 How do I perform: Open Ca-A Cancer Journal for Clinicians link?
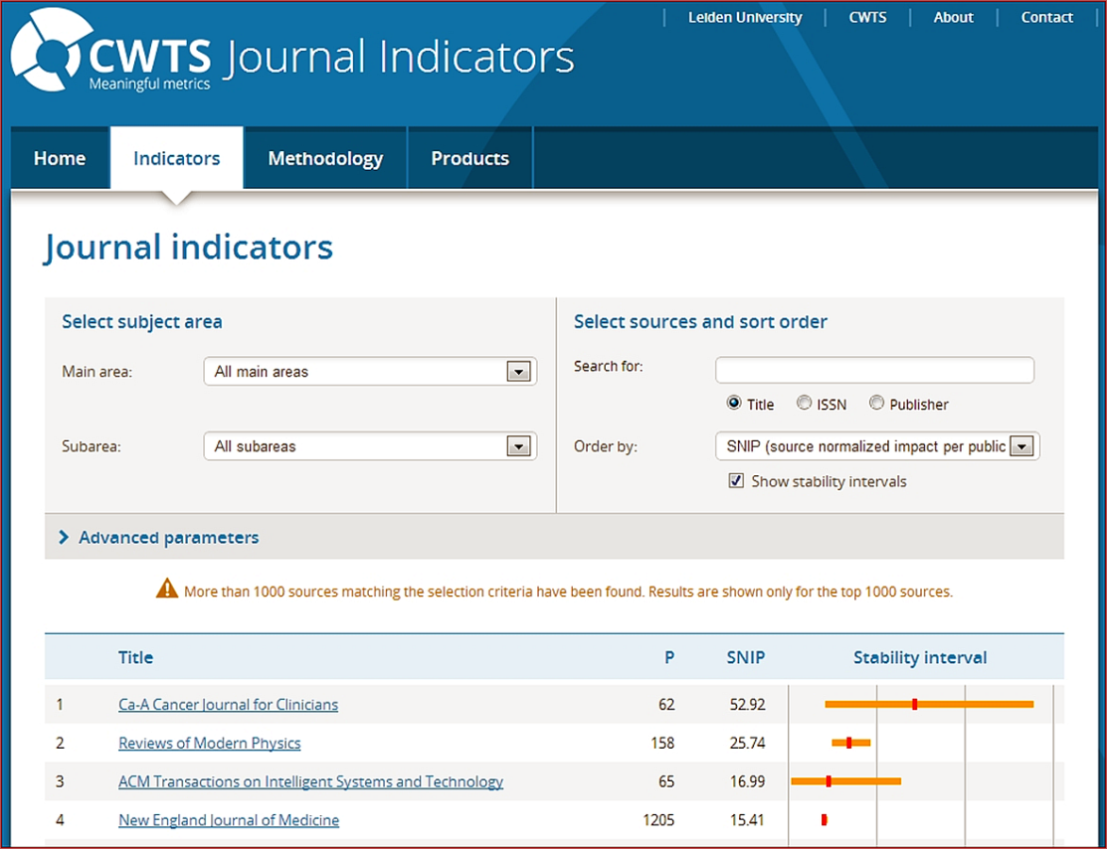coord(228,704)
